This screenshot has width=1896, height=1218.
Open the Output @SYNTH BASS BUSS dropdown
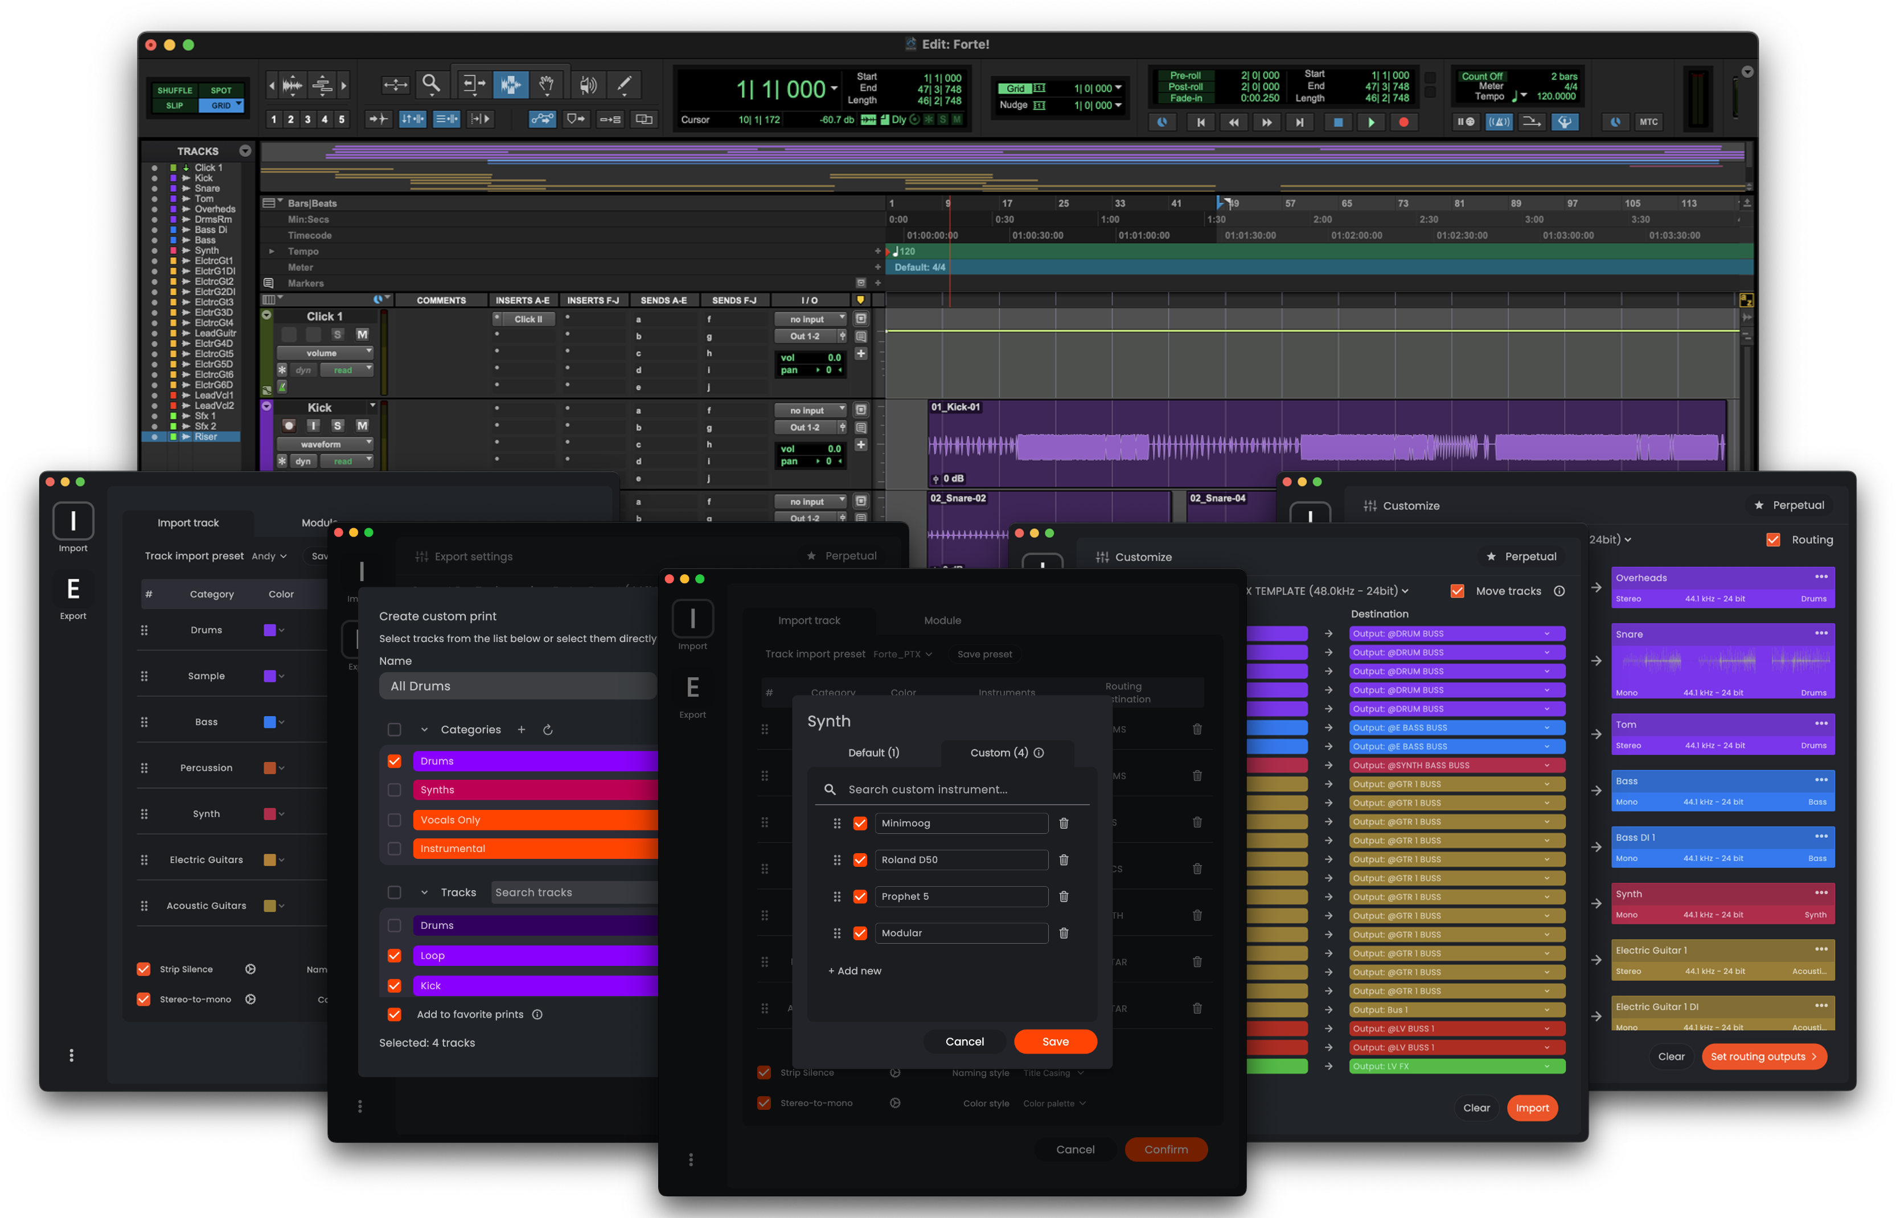pyautogui.click(x=1456, y=766)
